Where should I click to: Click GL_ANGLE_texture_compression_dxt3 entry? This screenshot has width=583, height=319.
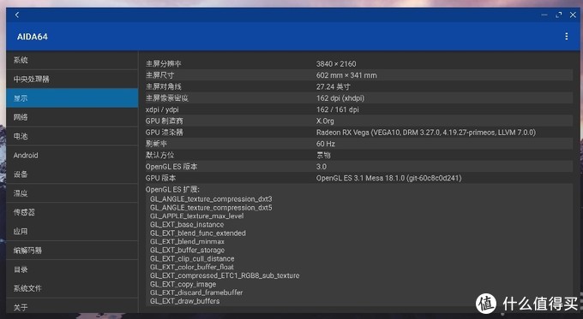tap(211, 199)
